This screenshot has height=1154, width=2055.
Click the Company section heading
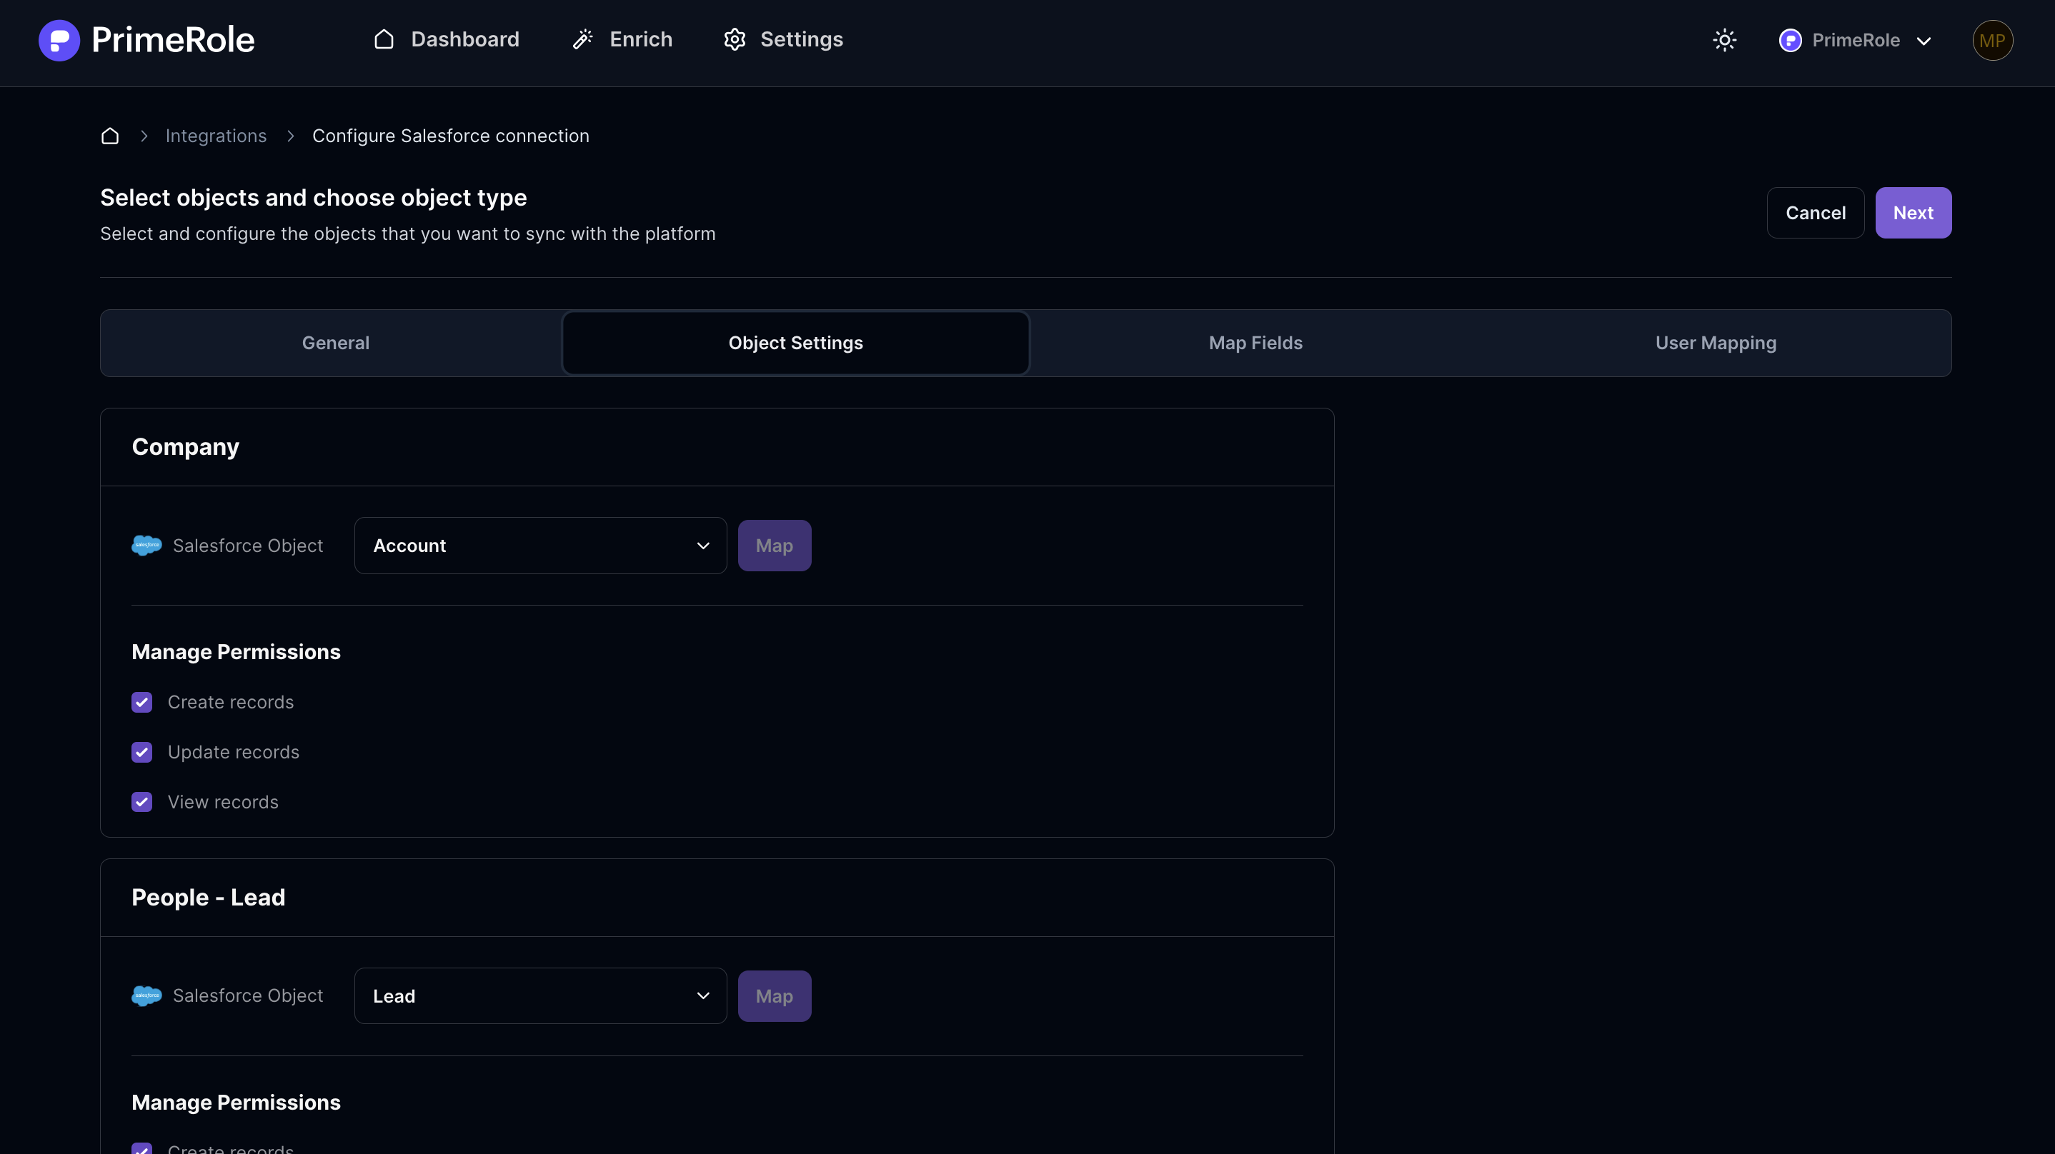[x=185, y=448]
